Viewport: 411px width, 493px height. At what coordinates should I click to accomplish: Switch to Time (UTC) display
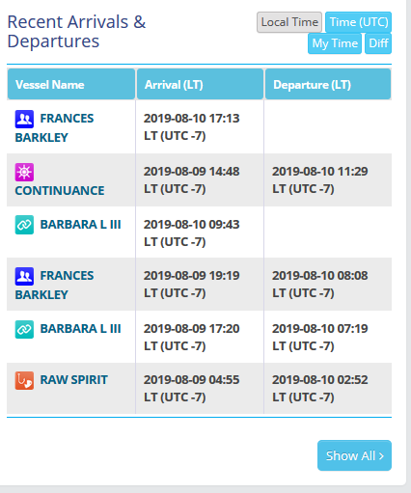358,22
